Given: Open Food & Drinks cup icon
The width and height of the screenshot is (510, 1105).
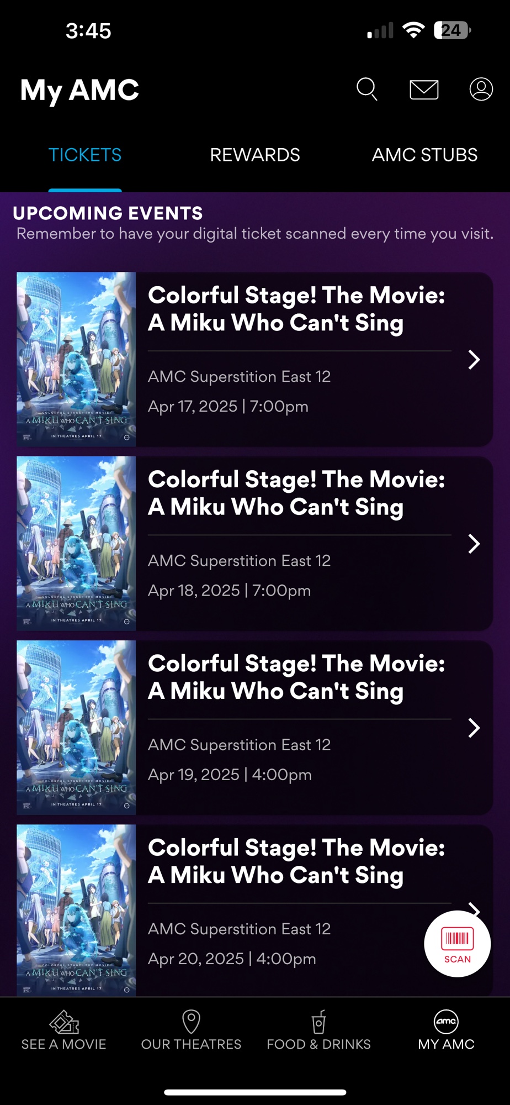Looking at the screenshot, I should point(318,1022).
